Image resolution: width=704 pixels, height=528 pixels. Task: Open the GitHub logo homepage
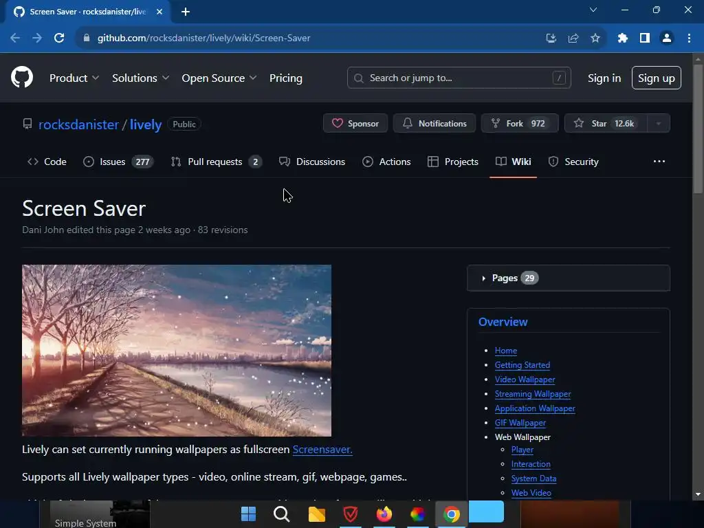tap(22, 77)
